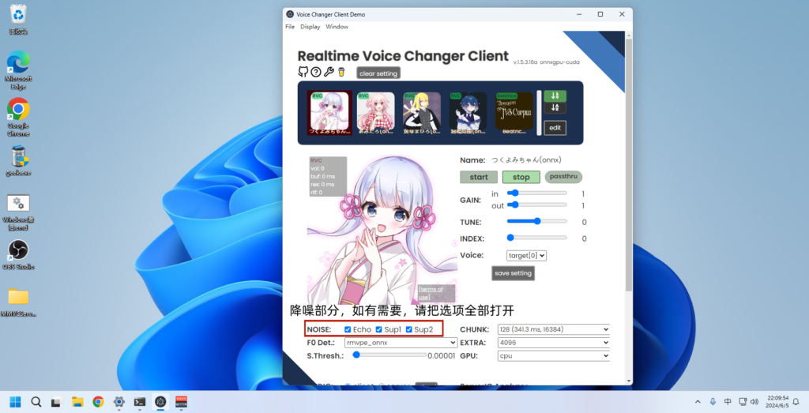Open the Display menu
The height and width of the screenshot is (413, 809).
point(310,27)
